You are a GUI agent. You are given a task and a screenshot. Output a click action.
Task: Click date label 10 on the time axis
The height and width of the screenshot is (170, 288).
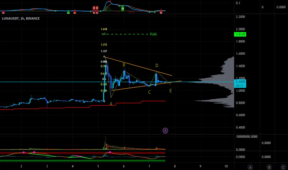pyautogui.click(x=226, y=166)
